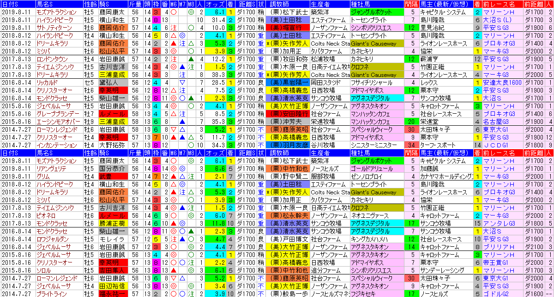The width and height of the screenshot is (554, 297).
Task: Click the trainer cell 黒岩陽一
Action: pos(289,82)
